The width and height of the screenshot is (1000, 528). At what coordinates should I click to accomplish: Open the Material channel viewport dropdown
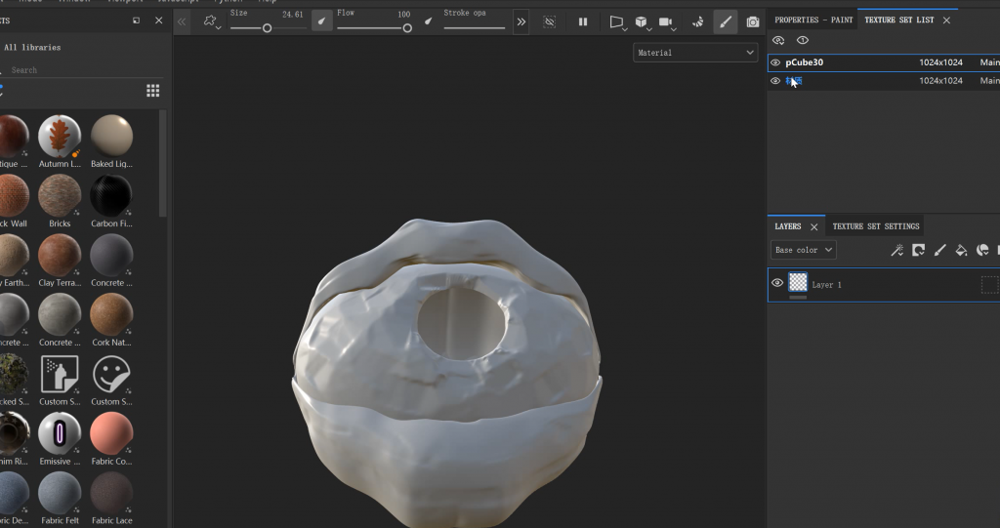pos(695,53)
